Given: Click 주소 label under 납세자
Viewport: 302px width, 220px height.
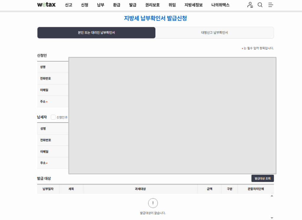Looking at the screenshot, I should (x=43, y=163).
